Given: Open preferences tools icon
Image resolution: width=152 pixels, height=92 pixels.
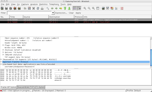Looking at the screenshot, I should 116,8.
